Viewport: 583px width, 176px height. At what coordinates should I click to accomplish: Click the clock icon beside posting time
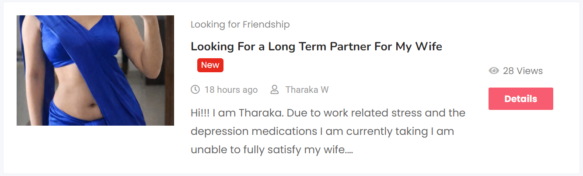coord(195,90)
